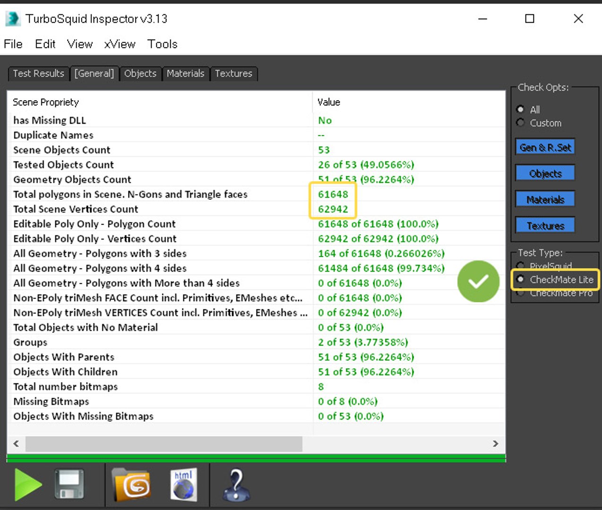Select 'Total number bitmaps' row
Screen dimensions: 602x510
(256, 387)
